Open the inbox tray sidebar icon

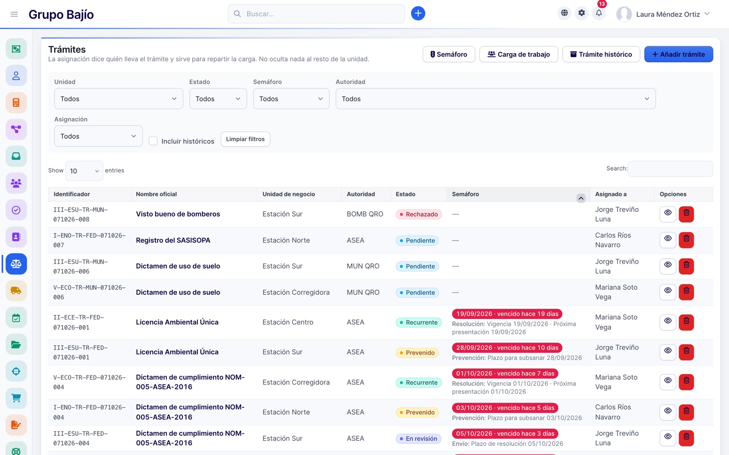coord(16,156)
